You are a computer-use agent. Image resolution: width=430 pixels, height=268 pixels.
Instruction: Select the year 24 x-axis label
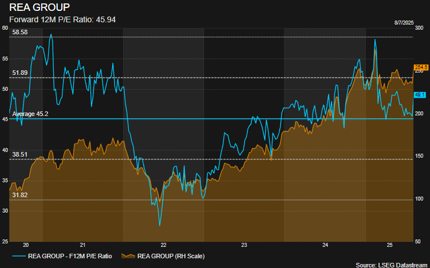coord(325,245)
